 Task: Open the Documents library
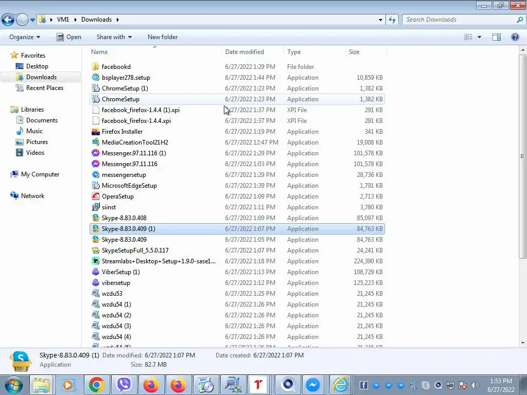pos(42,120)
